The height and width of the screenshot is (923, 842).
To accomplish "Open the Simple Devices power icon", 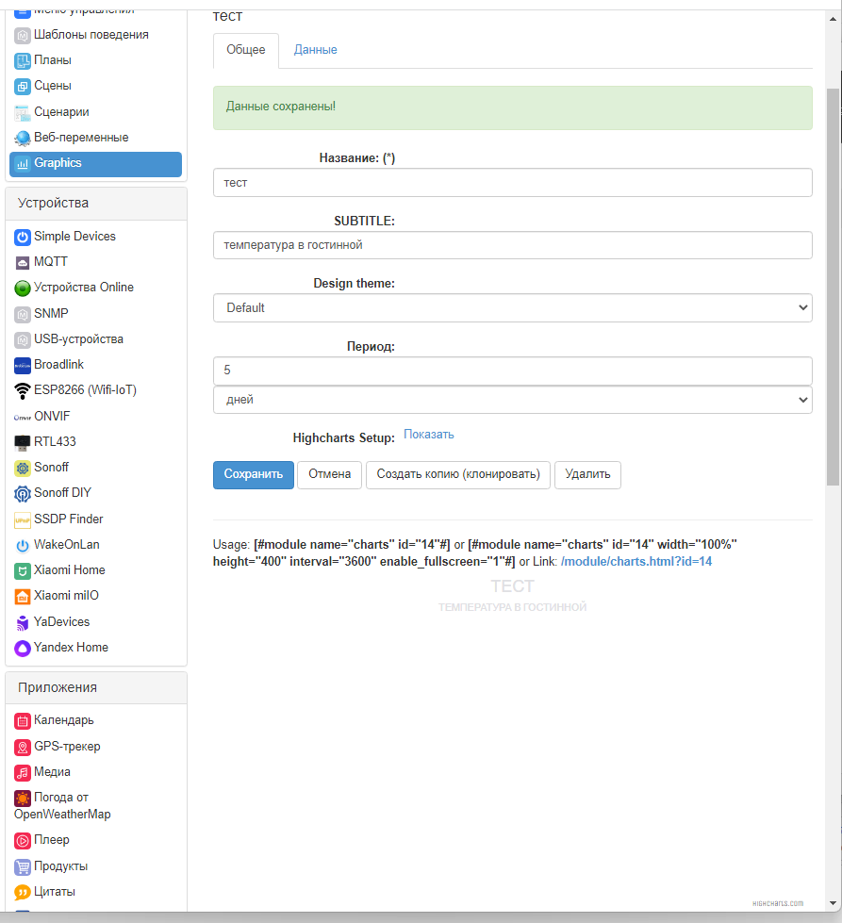I will pos(23,238).
